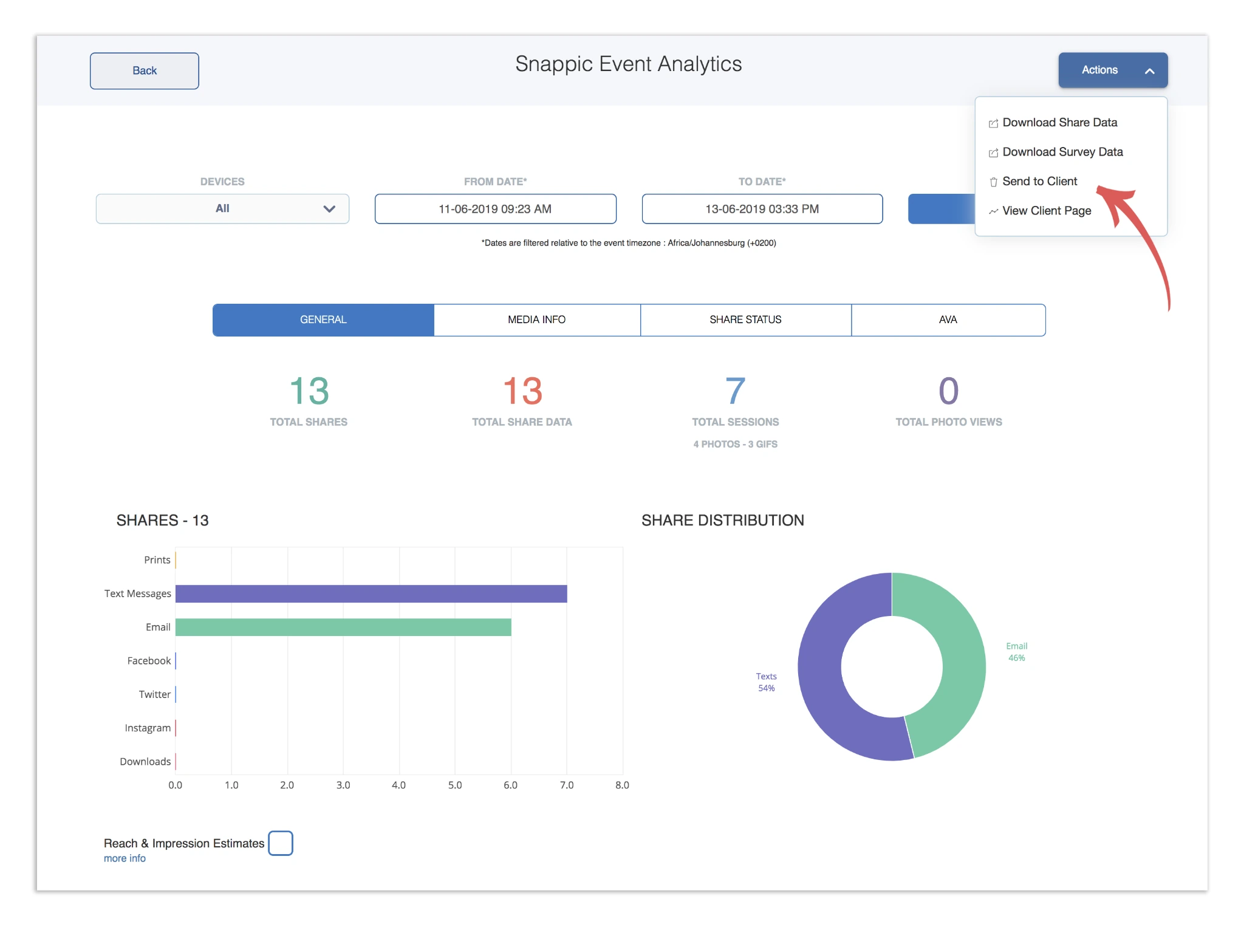The image size is (1244, 944).
Task: Click the Twitter axis label
Action: click(x=154, y=694)
